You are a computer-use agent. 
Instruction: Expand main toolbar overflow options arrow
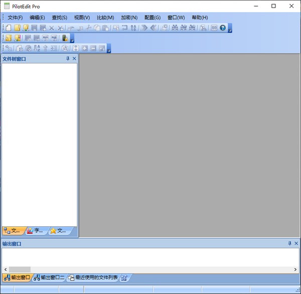coord(230,30)
